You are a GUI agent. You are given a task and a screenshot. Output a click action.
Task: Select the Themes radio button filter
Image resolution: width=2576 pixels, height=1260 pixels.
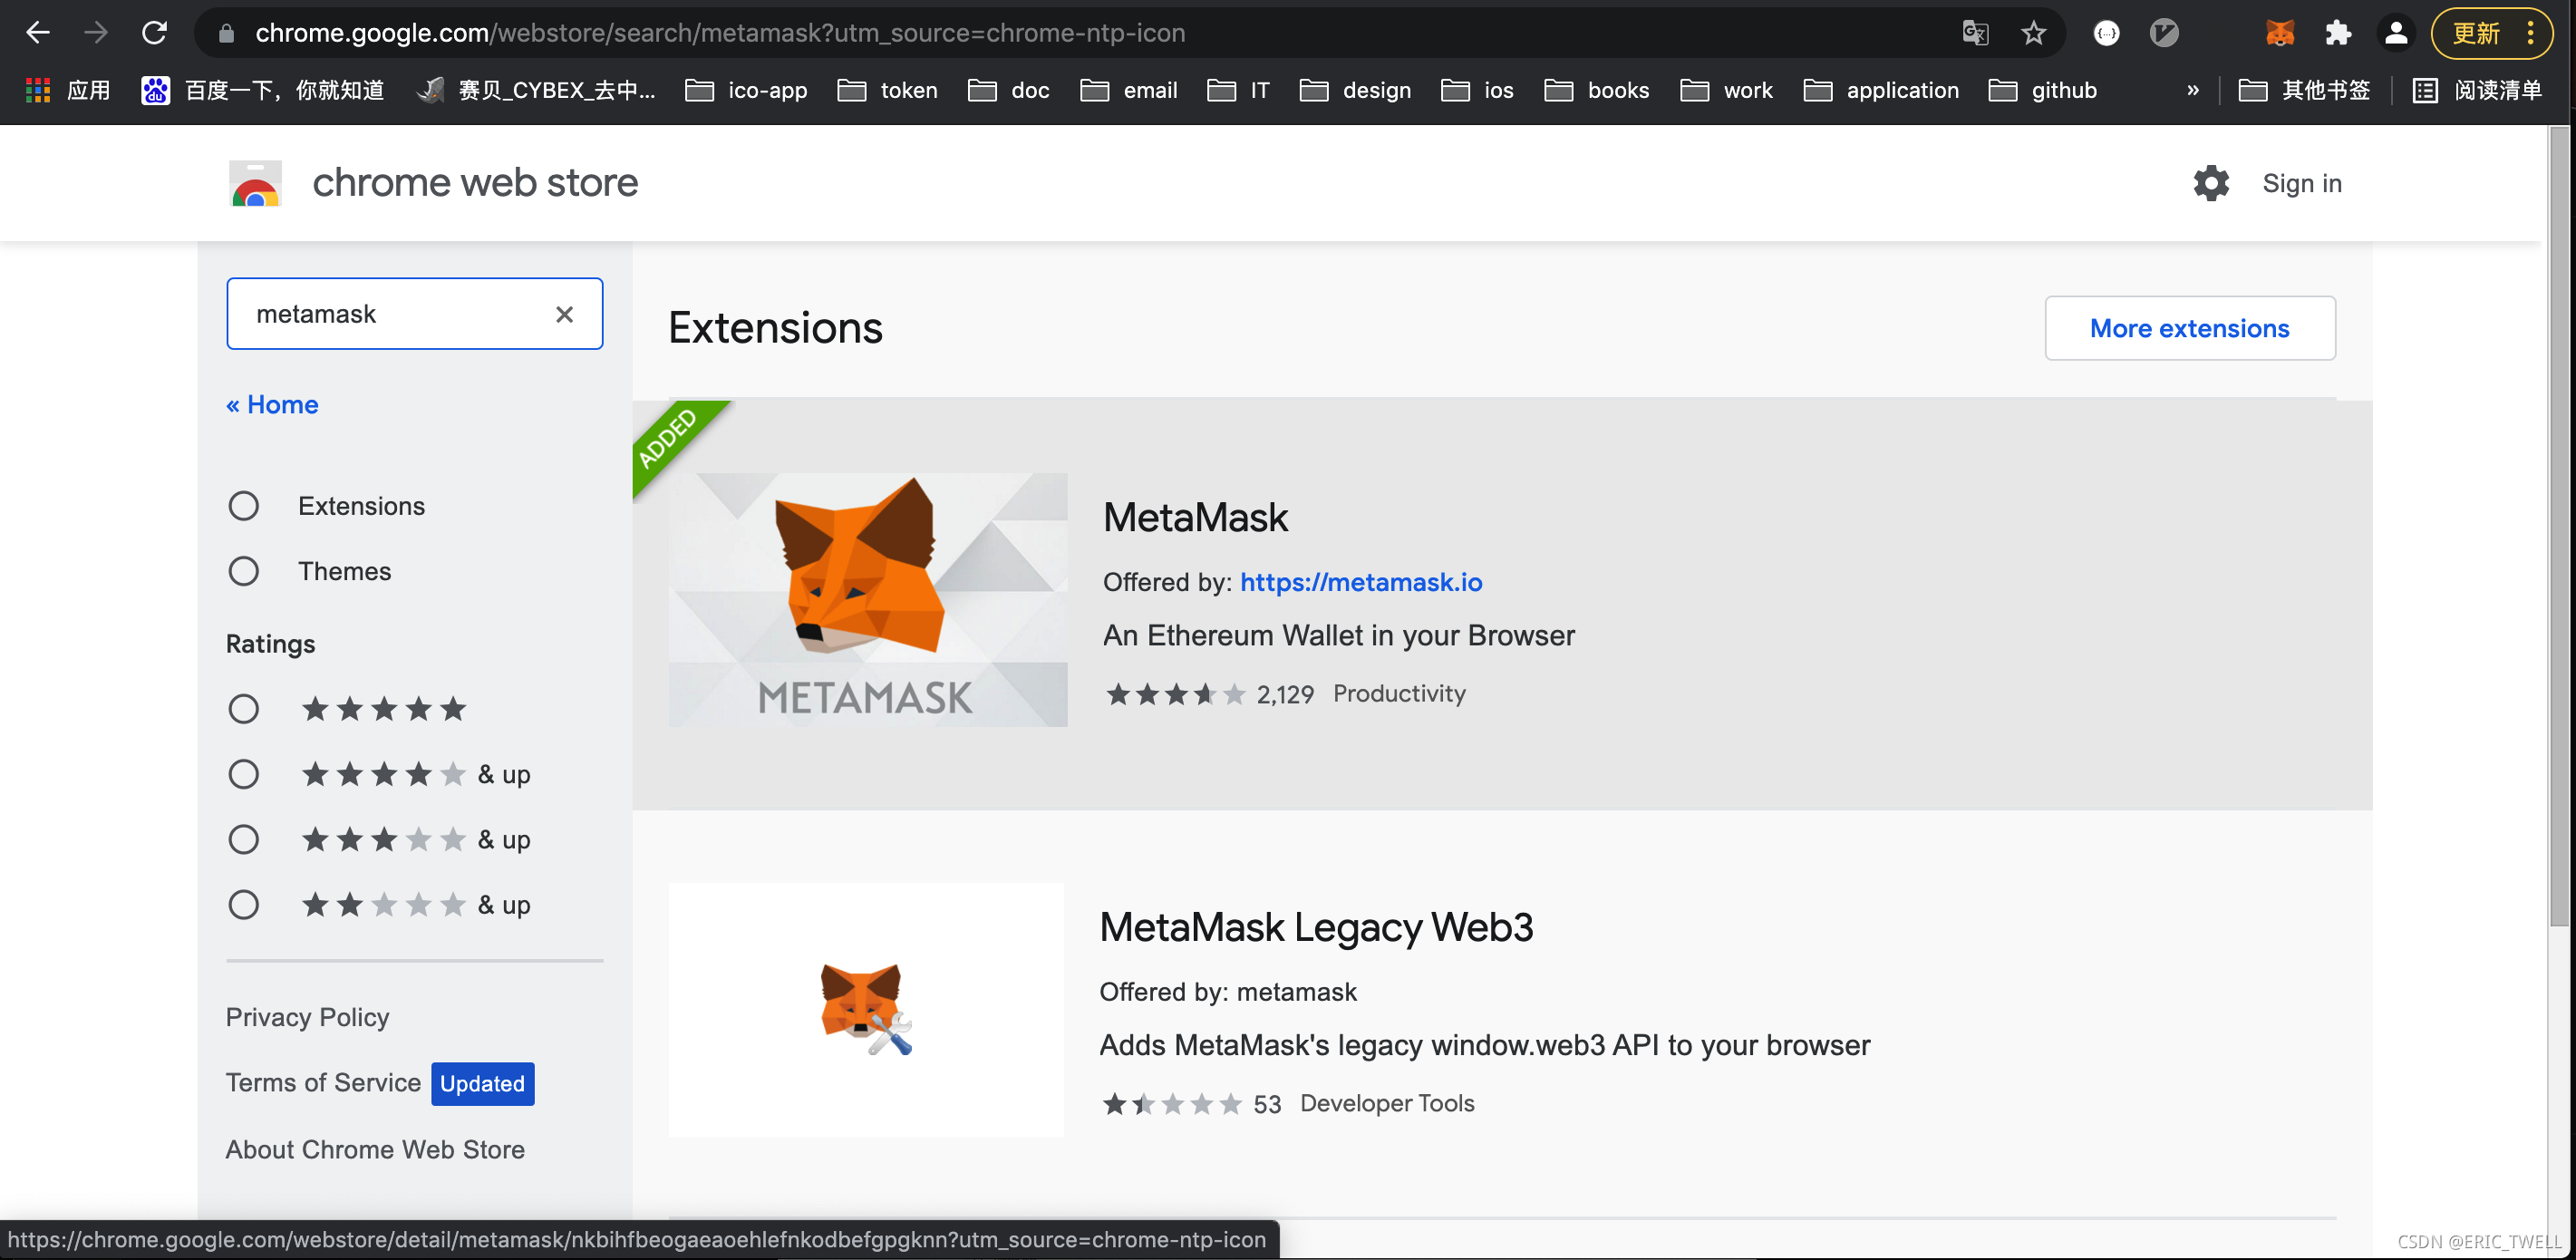coord(243,571)
